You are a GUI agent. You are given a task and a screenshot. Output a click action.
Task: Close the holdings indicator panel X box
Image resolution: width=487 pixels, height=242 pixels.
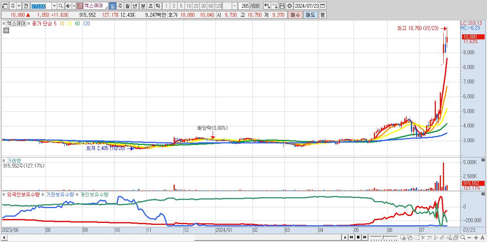[x=483, y=194]
